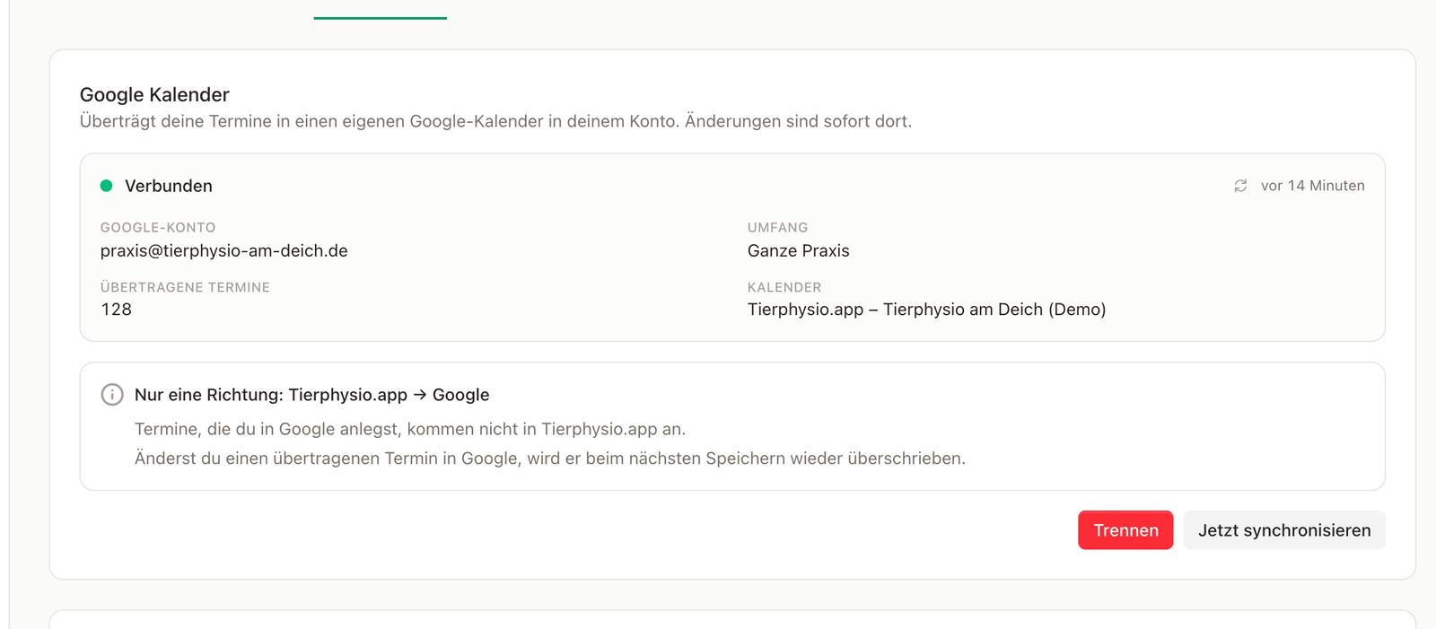The width and height of the screenshot is (1436, 629).
Task: Click the GOOGLE-KONTO label
Action: pyautogui.click(x=158, y=228)
